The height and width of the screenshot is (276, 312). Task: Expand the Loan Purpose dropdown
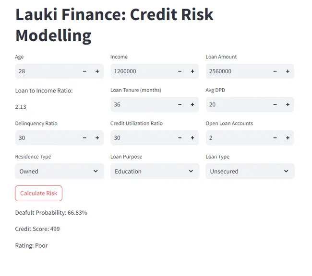tap(155, 171)
